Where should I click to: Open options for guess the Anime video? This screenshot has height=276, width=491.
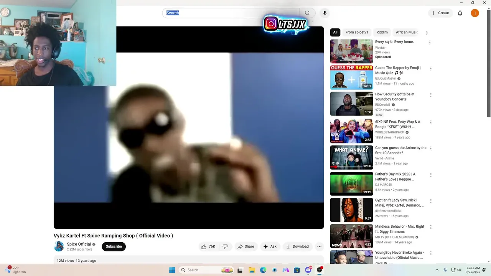[x=431, y=148]
